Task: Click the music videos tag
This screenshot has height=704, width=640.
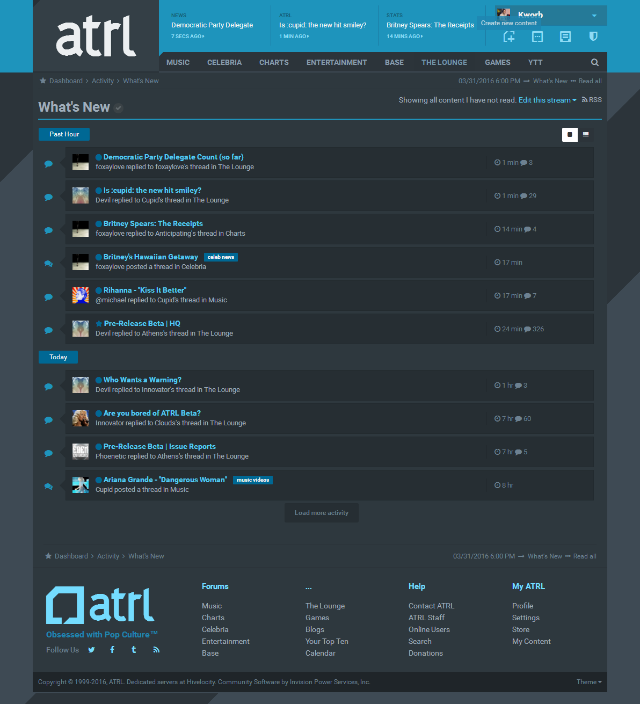Action: (x=253, y=480)
